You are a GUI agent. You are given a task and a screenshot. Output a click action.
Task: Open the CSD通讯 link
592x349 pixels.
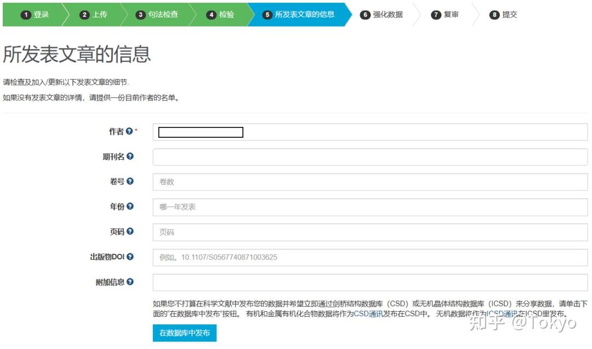(368, 314)
